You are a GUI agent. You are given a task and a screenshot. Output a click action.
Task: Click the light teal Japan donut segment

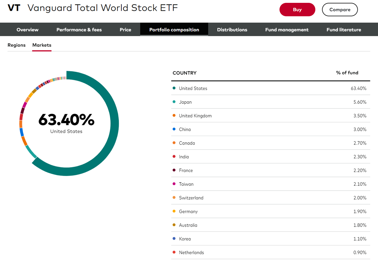[x=31, y=151]
